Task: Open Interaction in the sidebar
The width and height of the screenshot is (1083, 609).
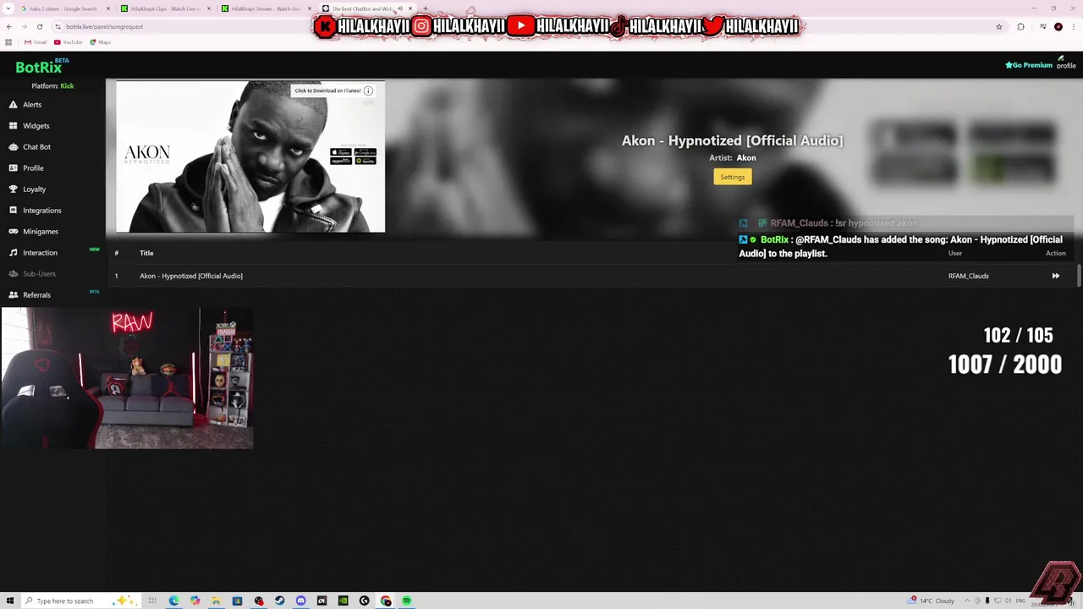Action: [34, 253]
